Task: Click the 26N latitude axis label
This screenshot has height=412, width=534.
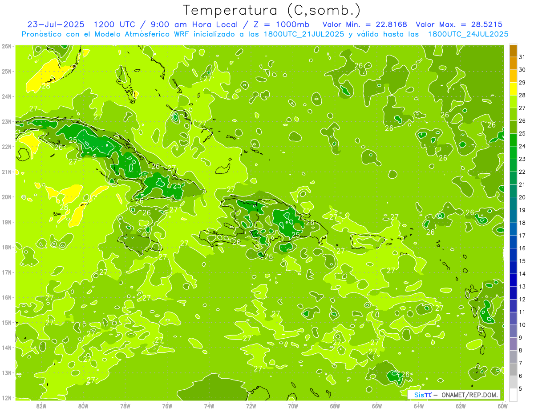Action: click(x=7, y=46)
